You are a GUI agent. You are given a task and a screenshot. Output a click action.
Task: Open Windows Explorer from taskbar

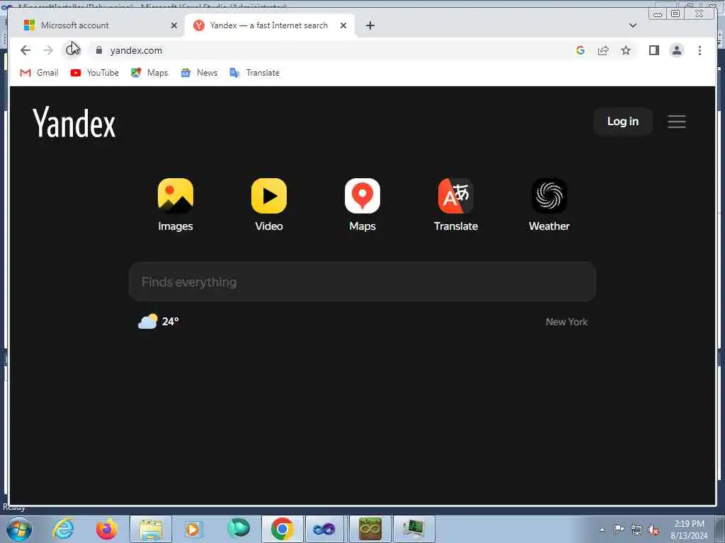click(150, 529)
